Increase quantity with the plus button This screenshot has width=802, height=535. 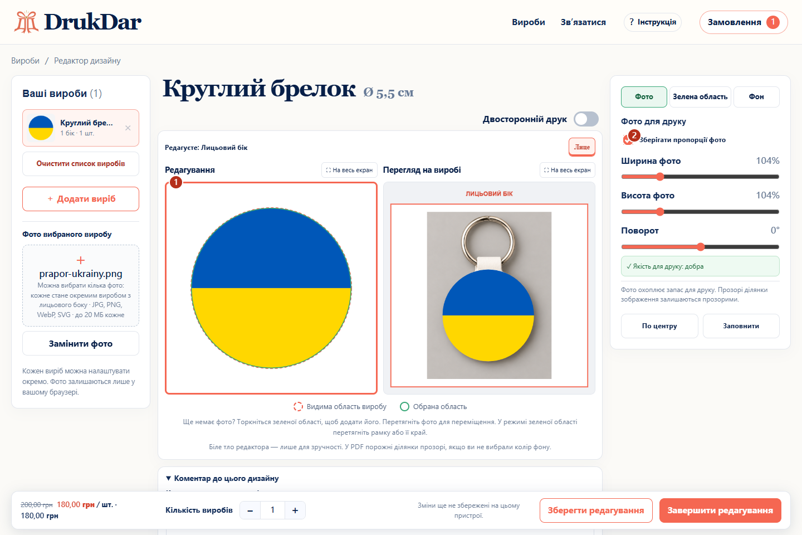point(295,510)
